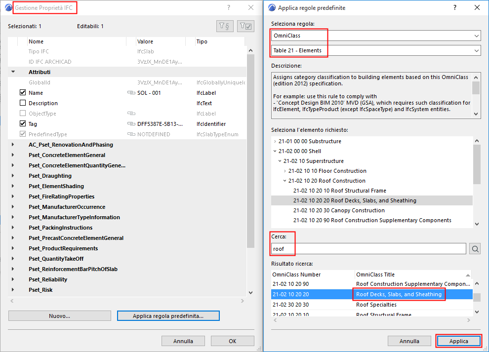This screenshot has width=489, height=352.
Task: Expand Pset_PackingInstructions group
Action: pos(13,228)
